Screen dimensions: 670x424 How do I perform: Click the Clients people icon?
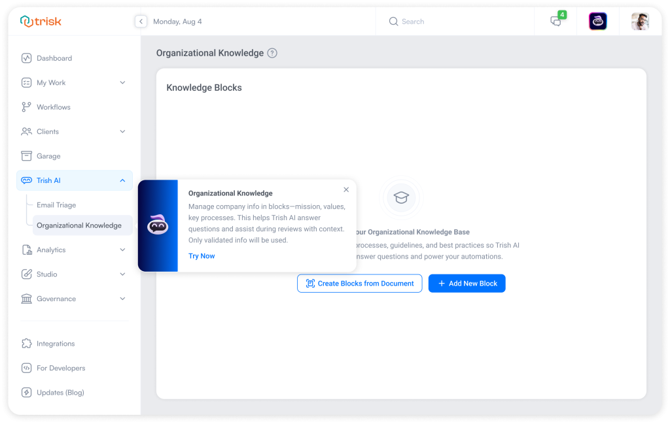[26, 131]
